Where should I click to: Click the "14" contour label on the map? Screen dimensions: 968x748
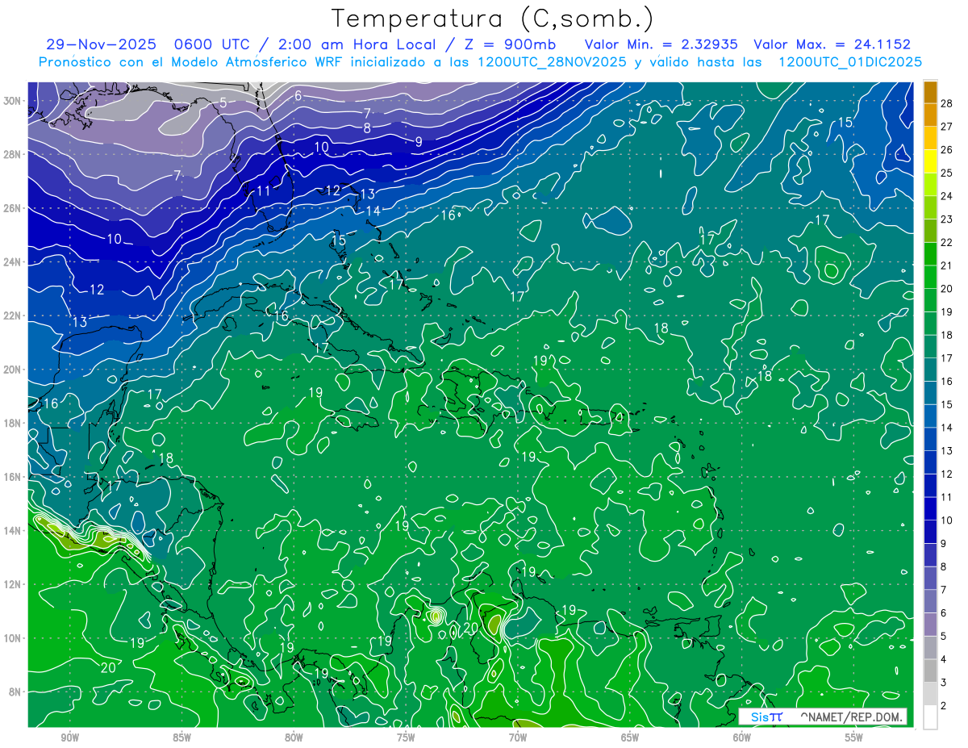pos(373,211)
